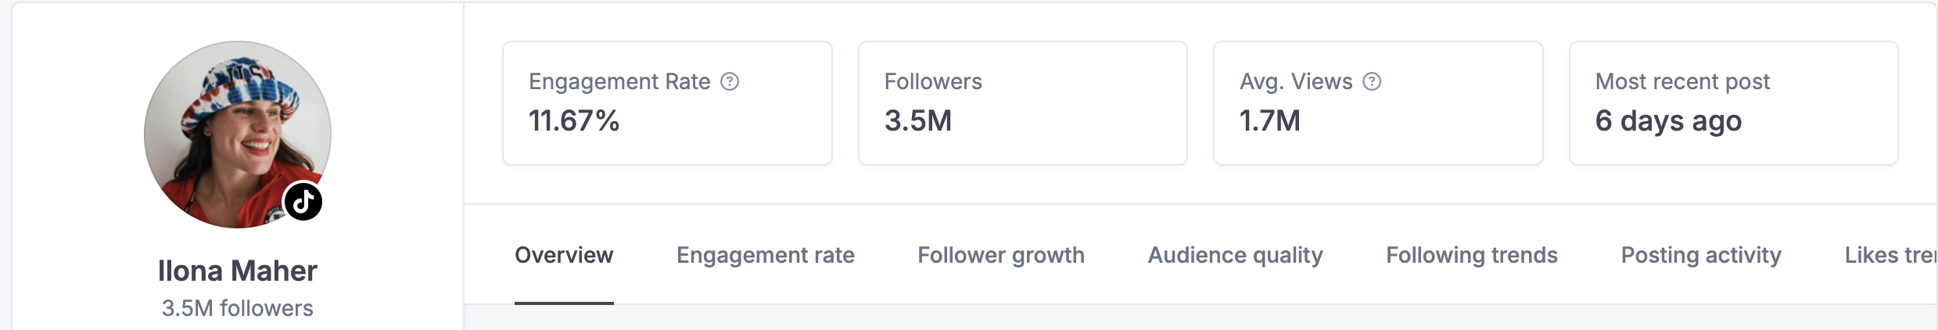This screenshot has height=330, width=1938.
Task: Go to the Follower growth tab
Action: 1000,255
